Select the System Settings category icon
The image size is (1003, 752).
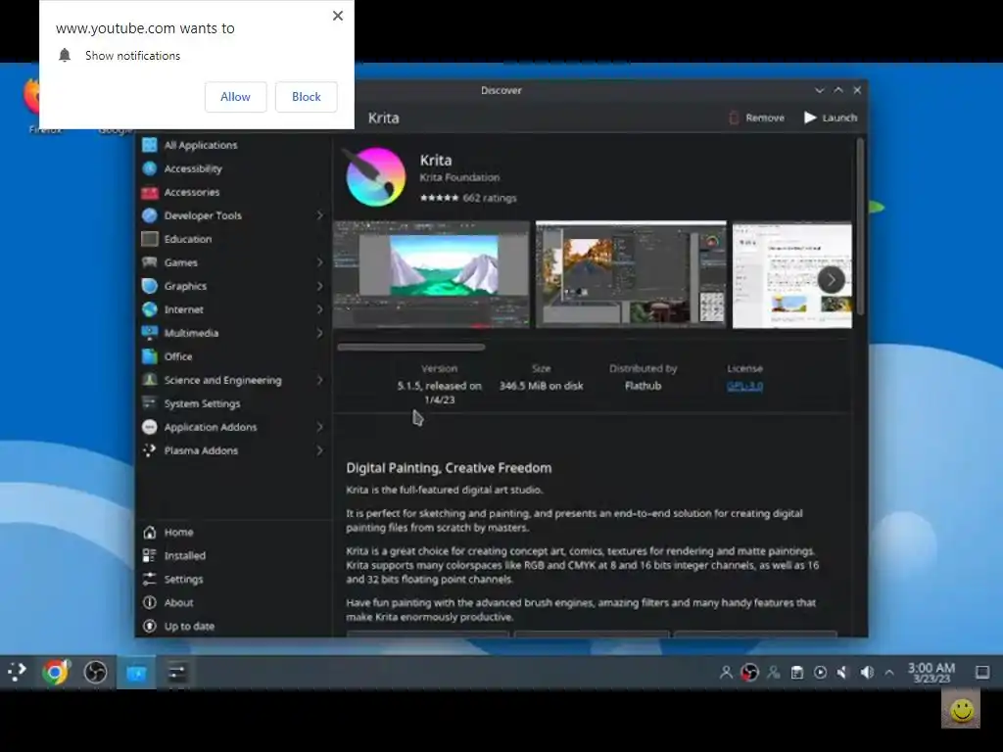coord(150,403)
